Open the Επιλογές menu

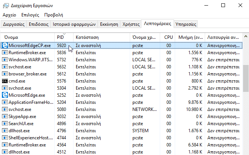(30, 15)
